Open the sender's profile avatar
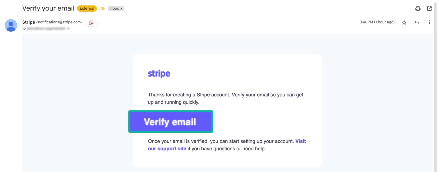The height and width of the screenshot is (172, 438). [x=11, y=25]
